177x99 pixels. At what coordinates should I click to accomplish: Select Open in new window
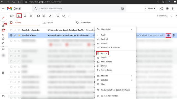[x=116, y=96]
